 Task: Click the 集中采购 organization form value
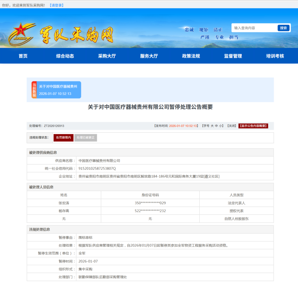(85, 269)
